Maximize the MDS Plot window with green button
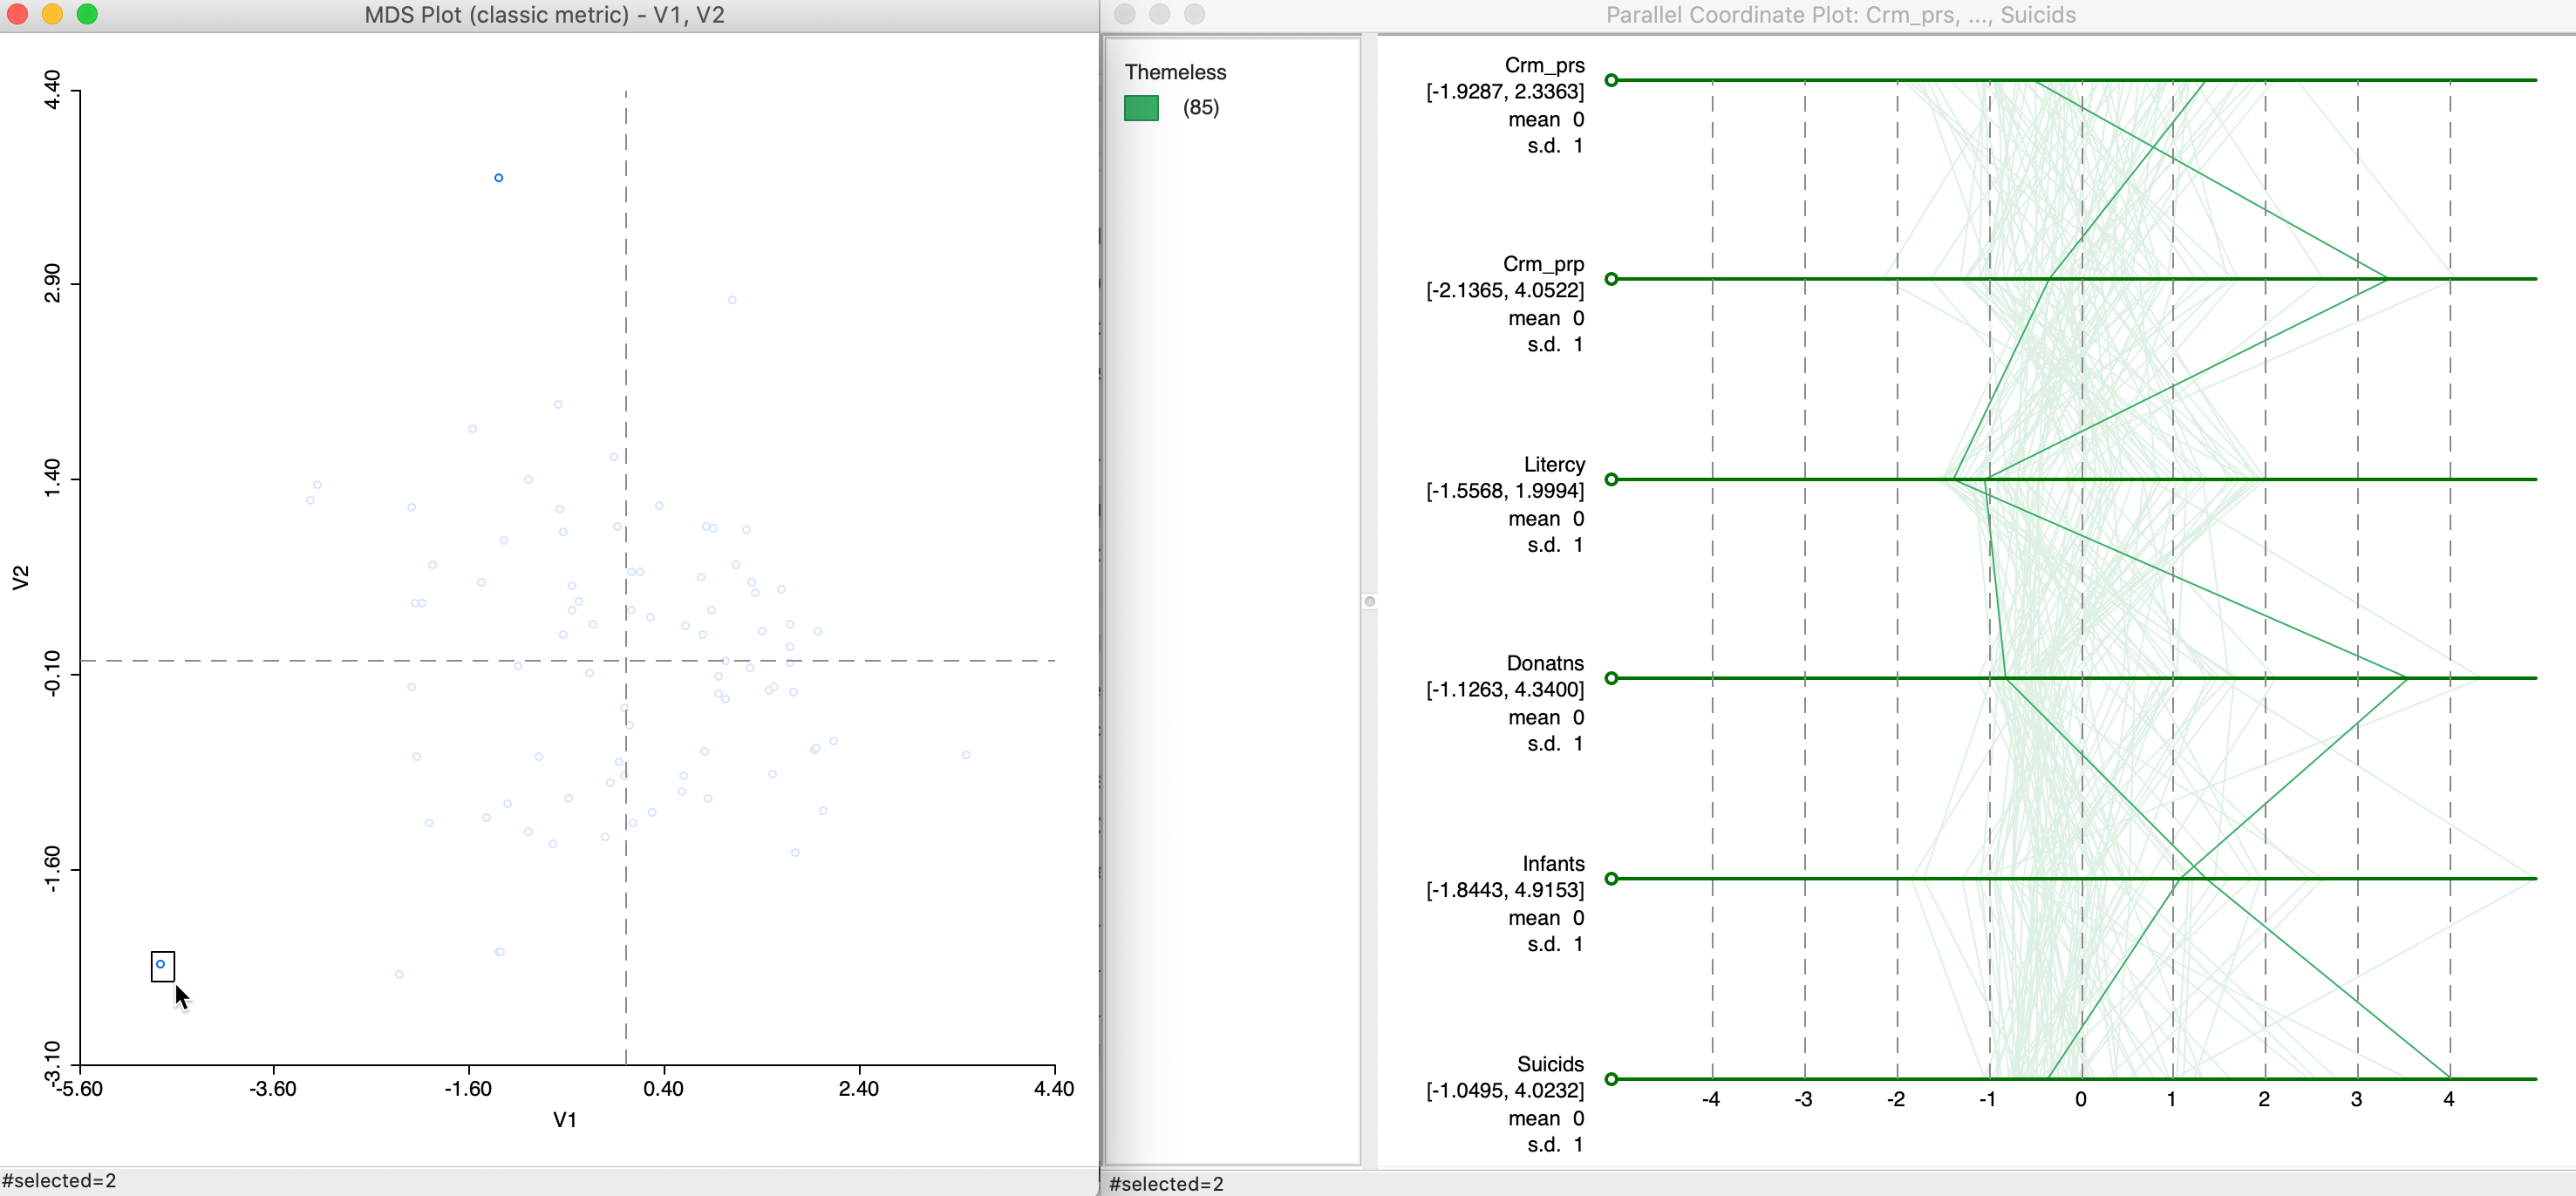The image size is (2576, 1196). click(87, 14)
